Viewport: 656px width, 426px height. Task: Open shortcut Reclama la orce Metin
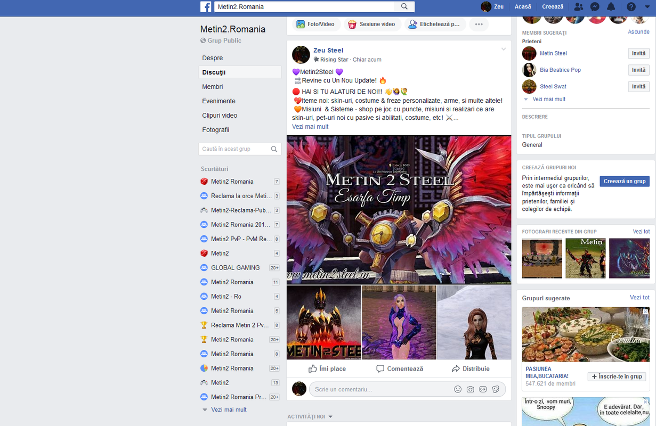click(241, 196)
